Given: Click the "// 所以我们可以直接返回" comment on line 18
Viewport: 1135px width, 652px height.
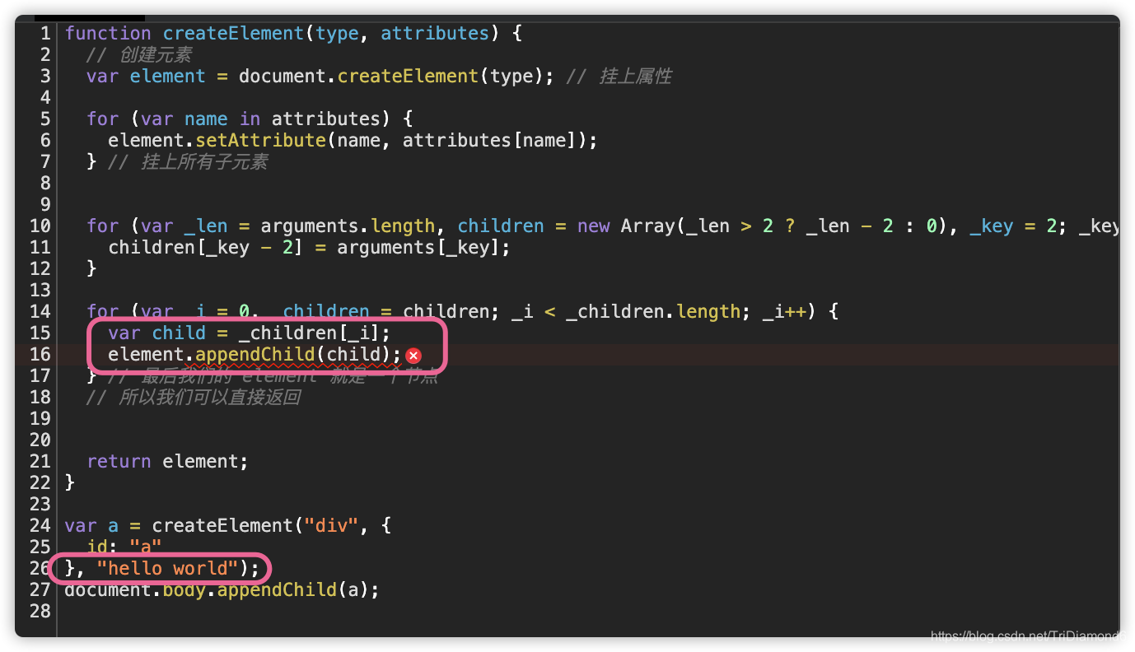Looking at the screenshot, I should tap(194, 397).
